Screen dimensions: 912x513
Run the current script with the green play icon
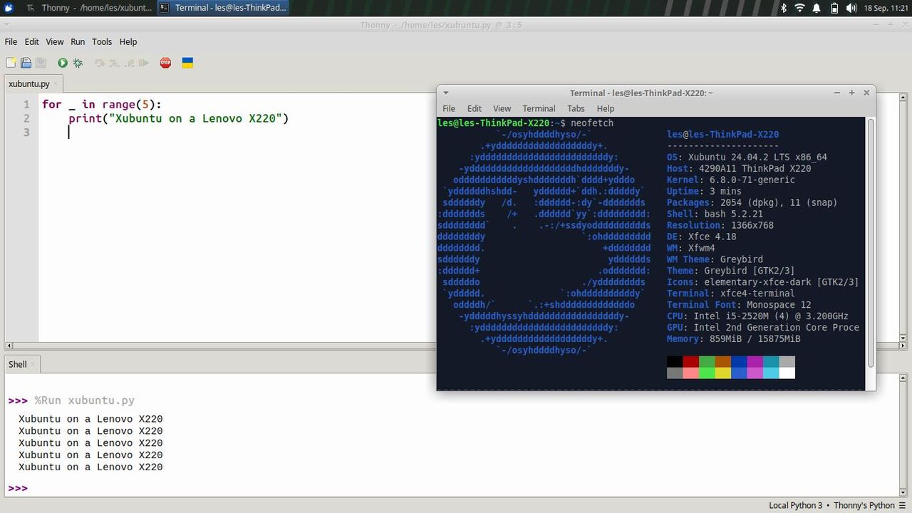(x=63, y=63)
